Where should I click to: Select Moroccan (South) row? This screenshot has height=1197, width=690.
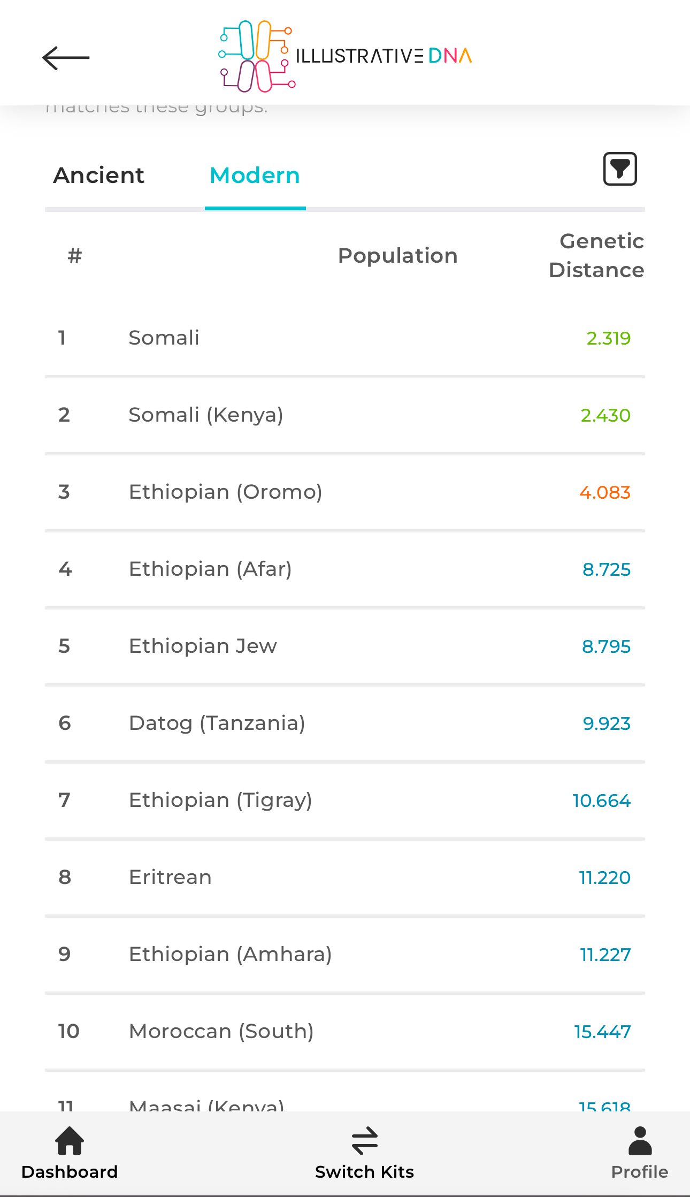pos(345,1032)
